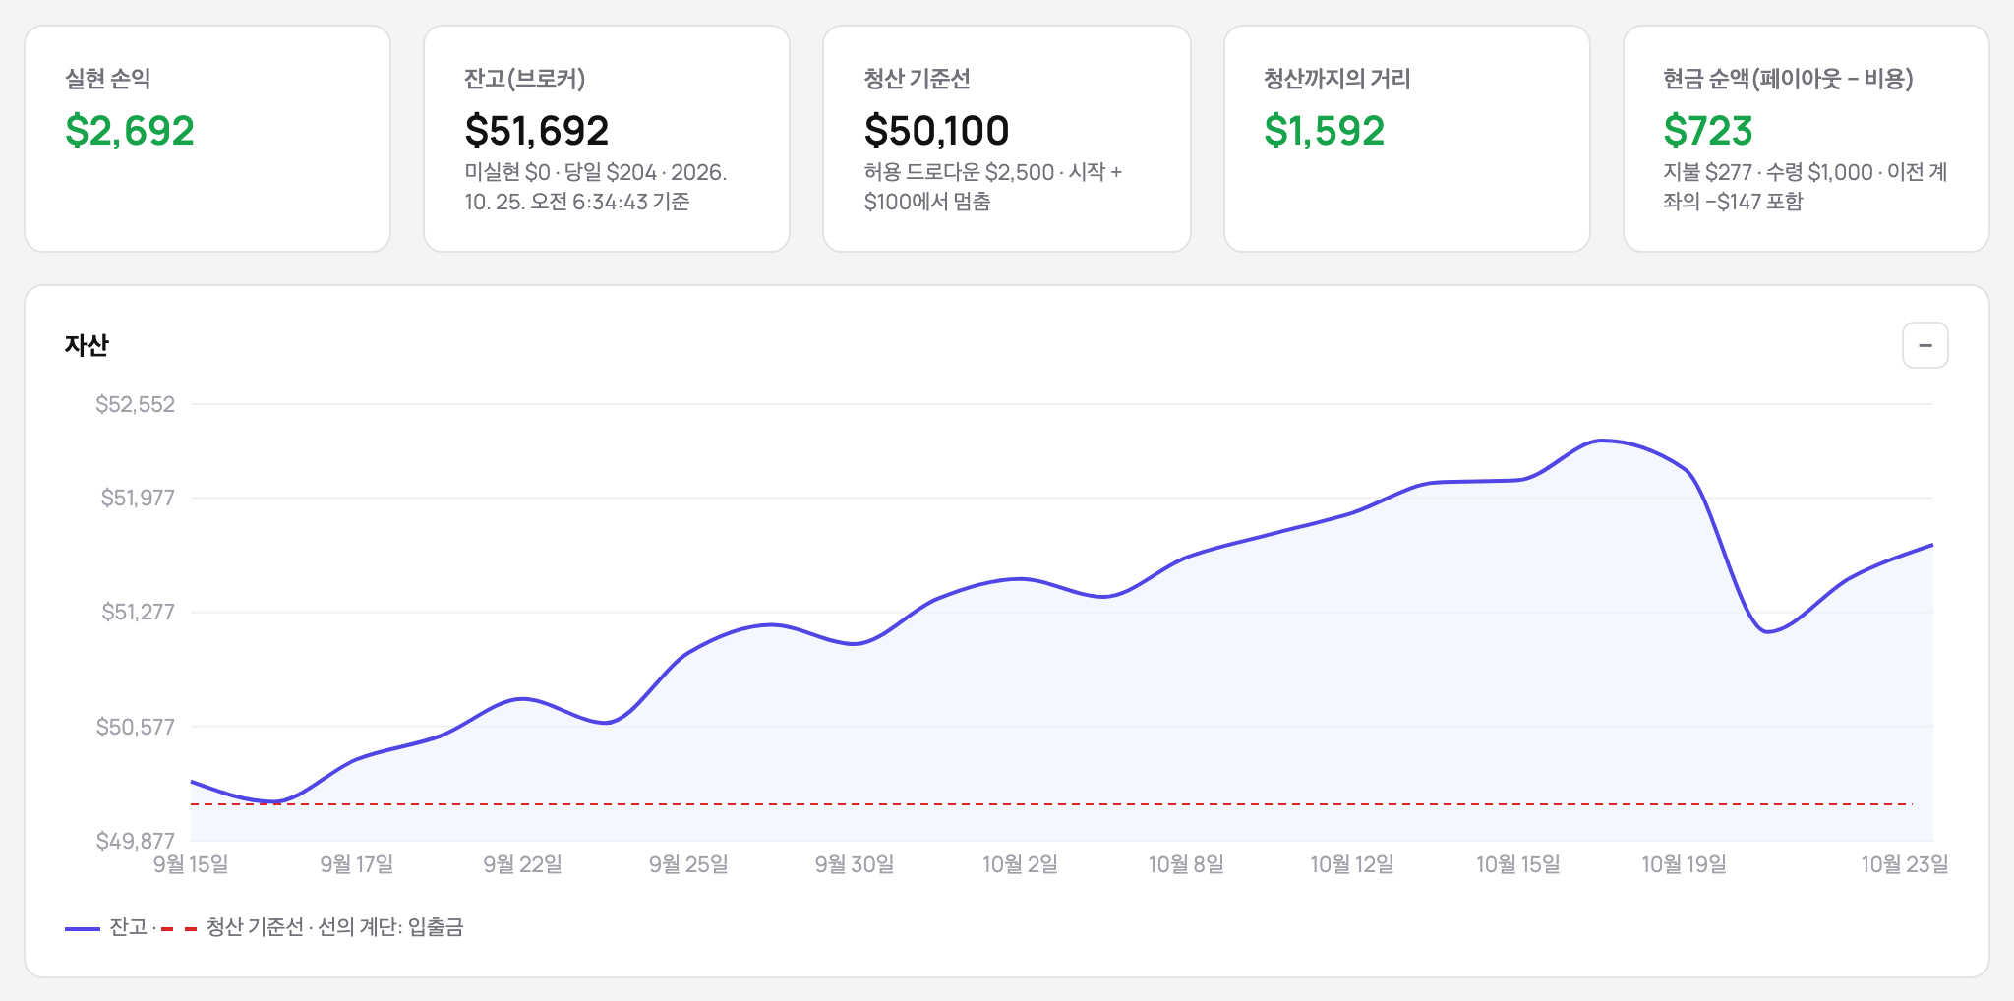Viewport: 2014px width, 1001px height.
Task: Click the $49,877 y-axis label
Action: 135,841
